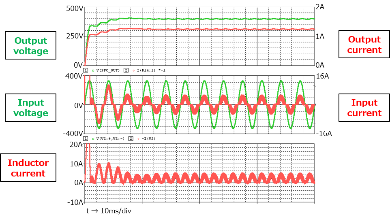This screenshot has height=219, width=390.
Task: Select axis box 1 before V(V2:+,V2:-) legend
Action: pos(86,139)
